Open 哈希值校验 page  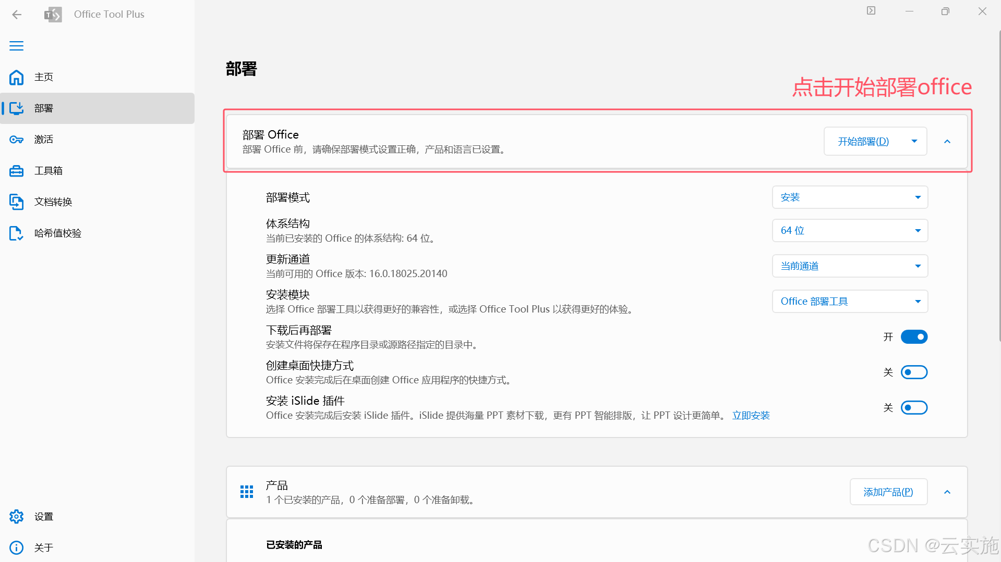[x=98, y=233]
